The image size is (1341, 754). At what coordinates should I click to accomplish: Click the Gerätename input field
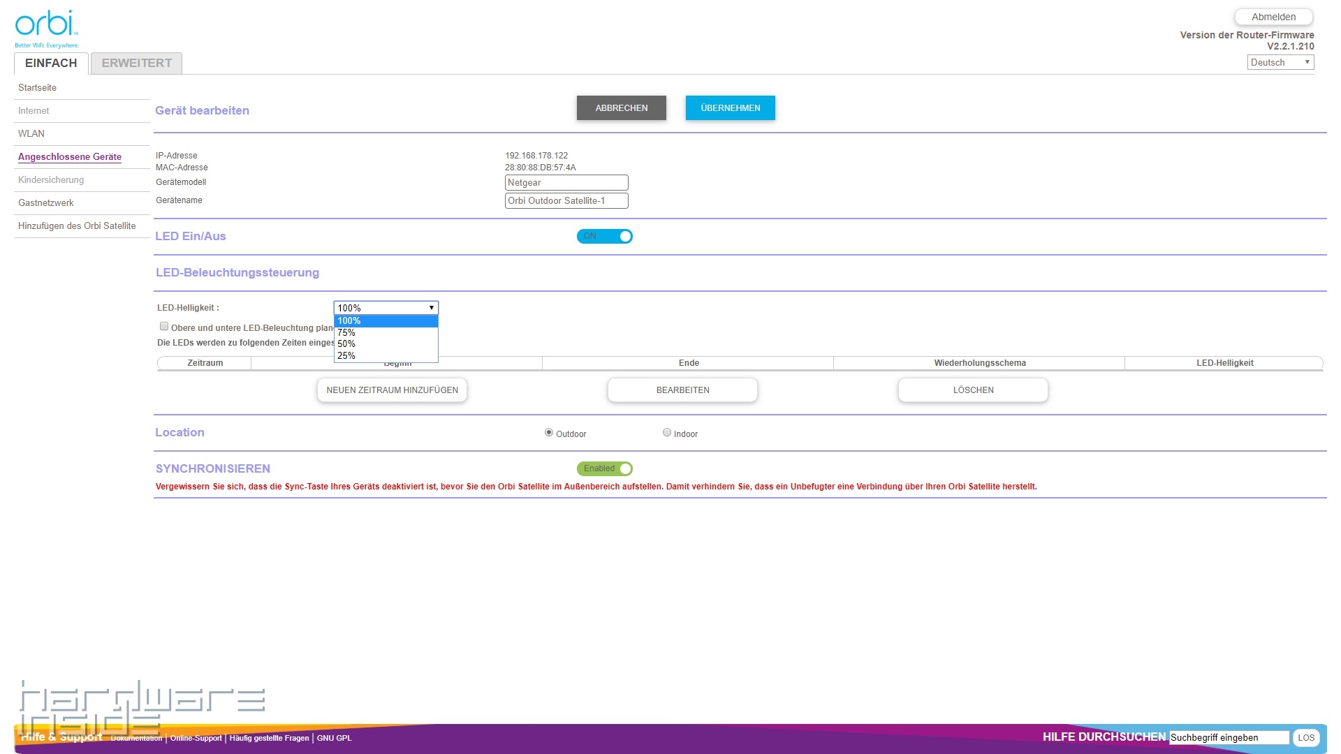pos(566,200)
